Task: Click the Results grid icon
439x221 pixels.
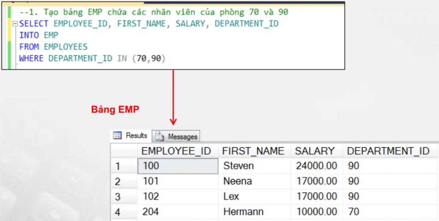Action: [x=117, y=136]
